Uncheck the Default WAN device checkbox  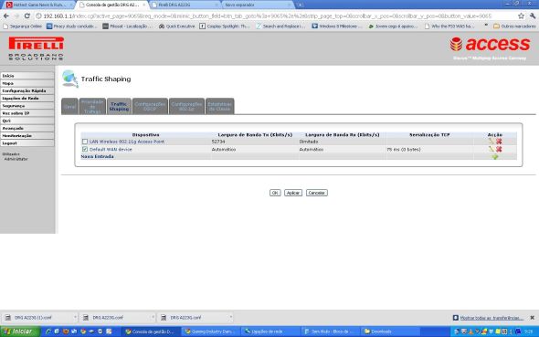(x=85, y=150)
